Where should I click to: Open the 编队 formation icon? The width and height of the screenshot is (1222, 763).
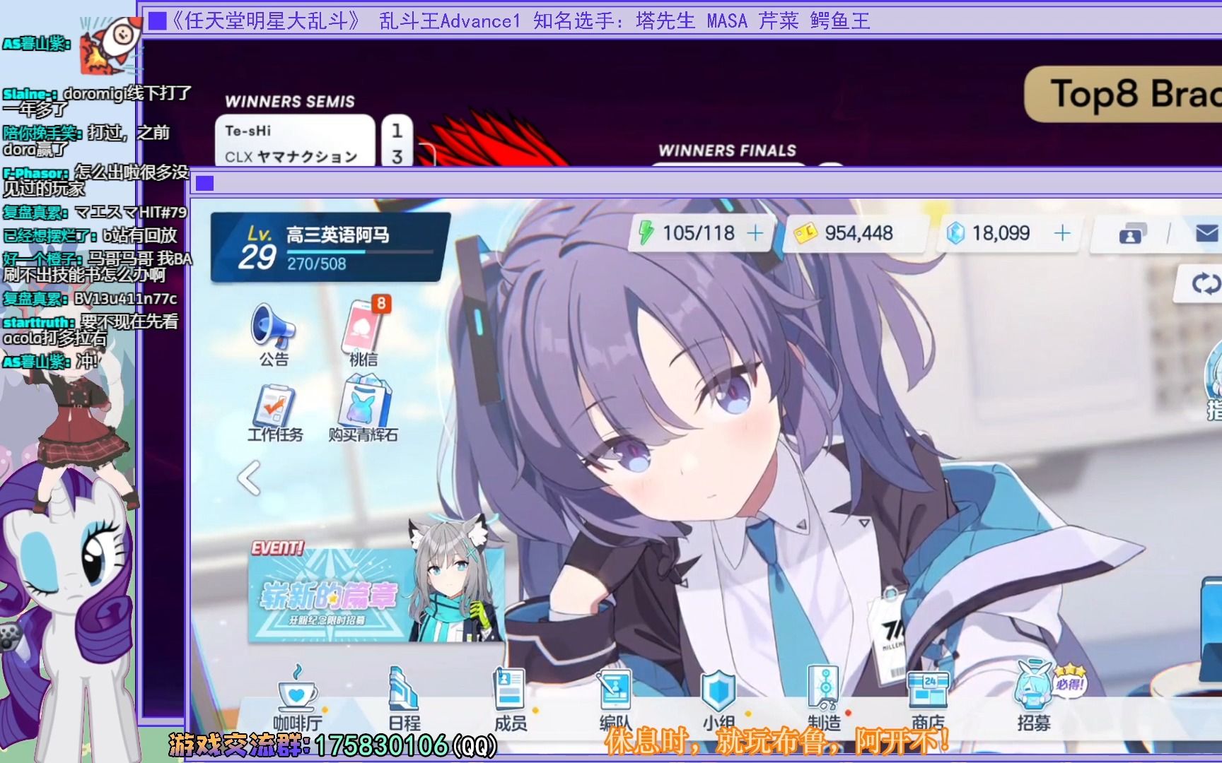click(x=615, y=698)
